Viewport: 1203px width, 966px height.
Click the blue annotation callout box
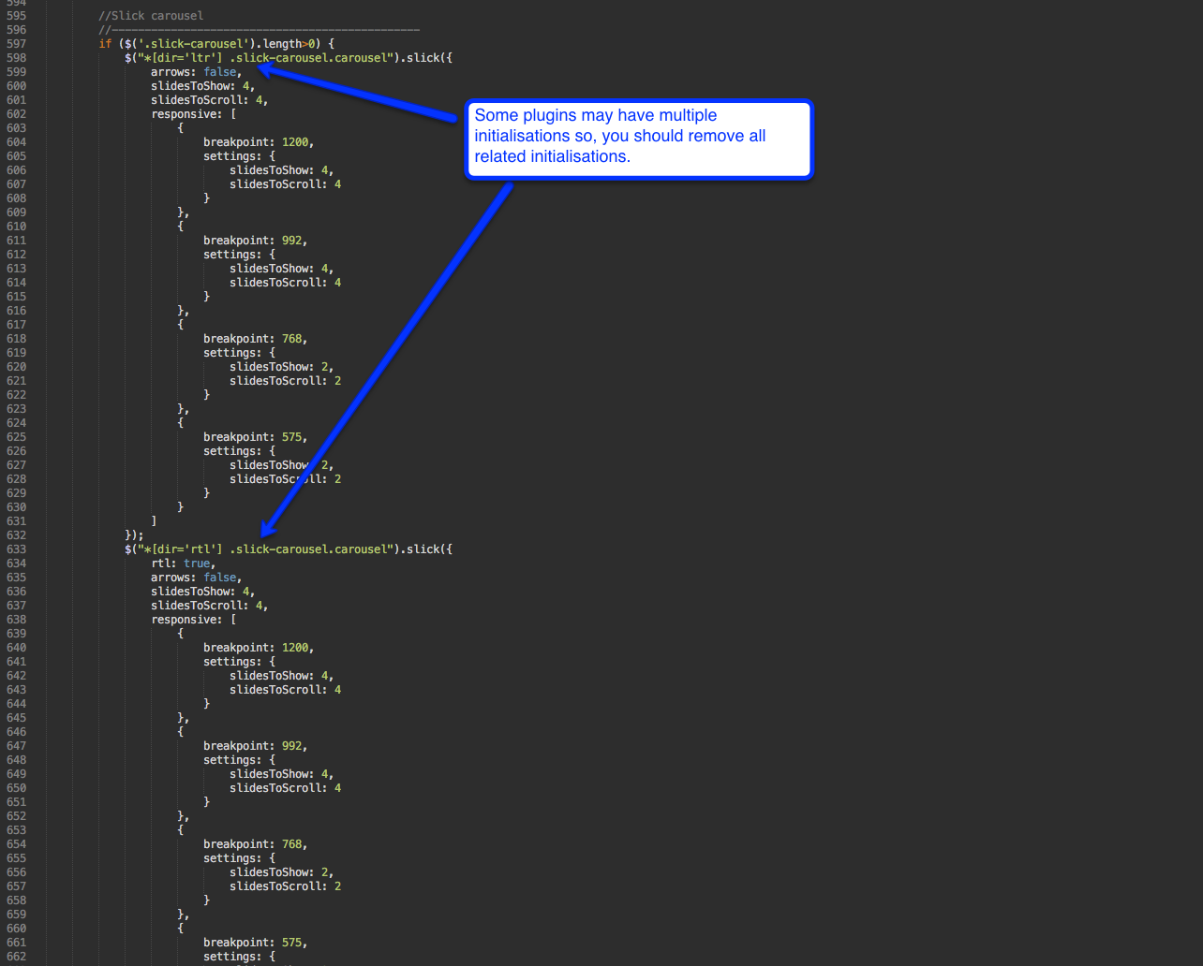[x=639, y=139]
